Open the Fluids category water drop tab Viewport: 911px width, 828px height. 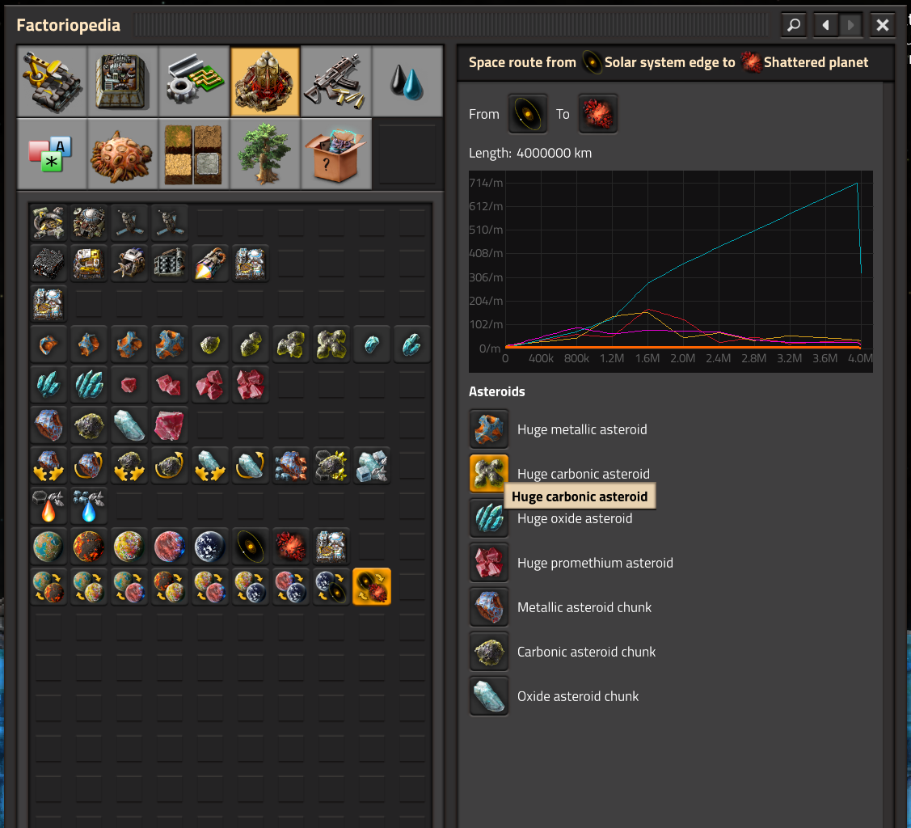(407, 81)
